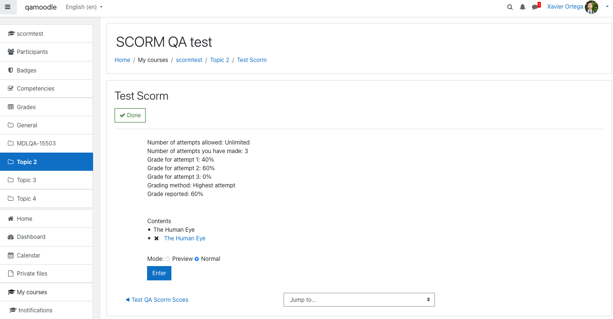
Task: Open the Jump to... dropdown
Action: coord(359,299)
